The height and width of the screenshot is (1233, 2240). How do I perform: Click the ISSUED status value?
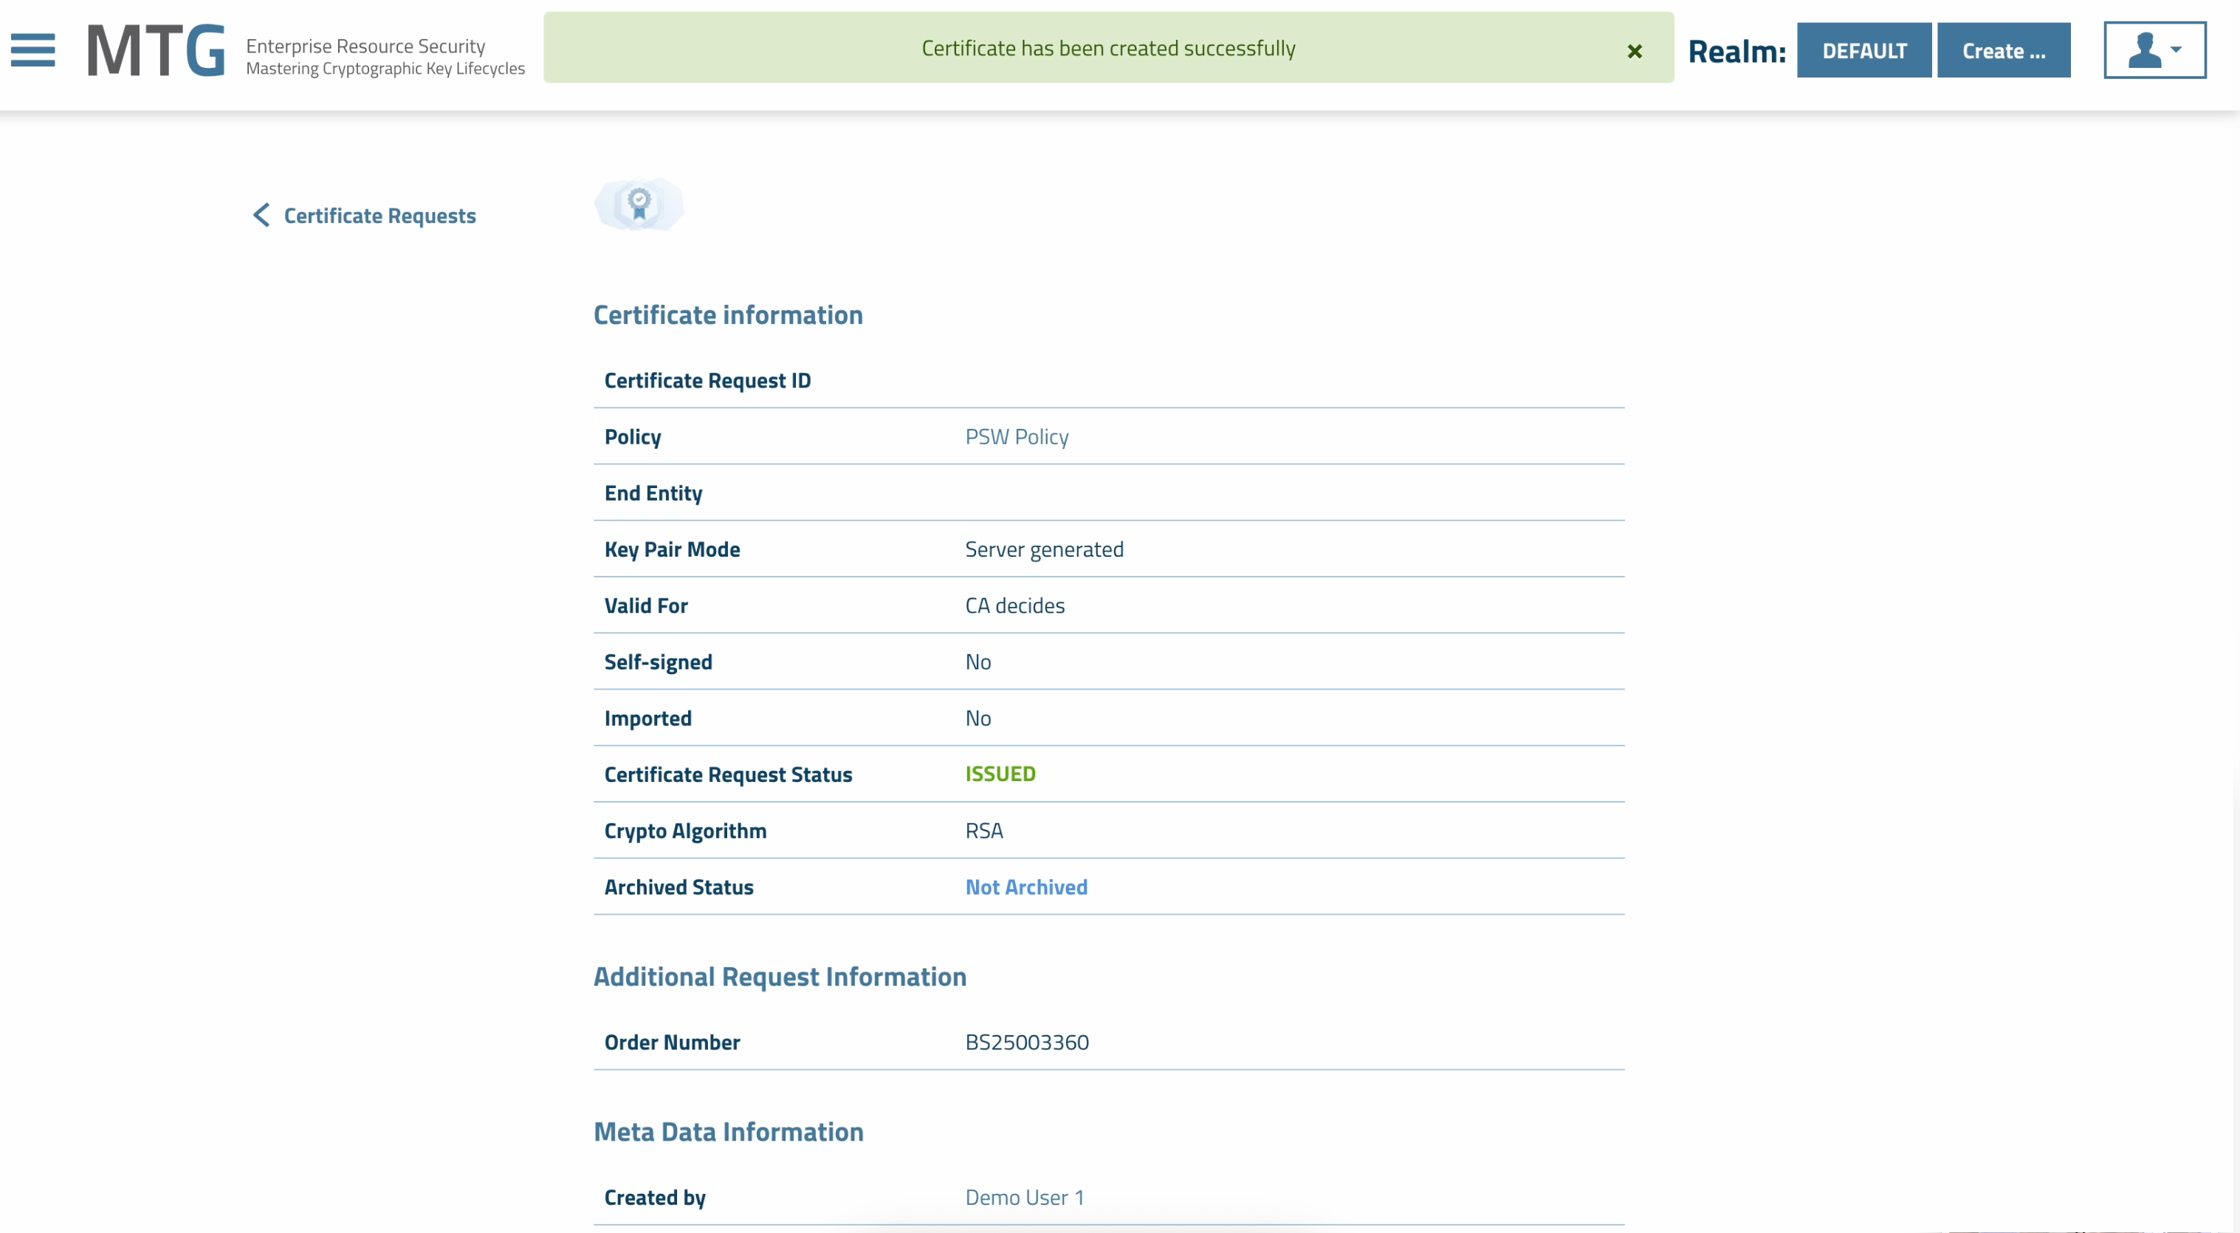click(1000, 774)
